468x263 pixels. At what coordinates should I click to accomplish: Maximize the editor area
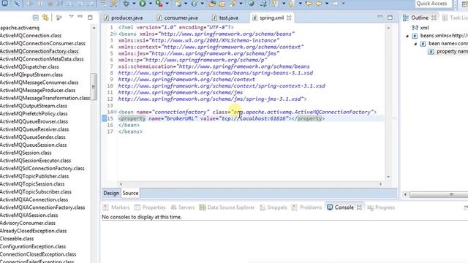click(x=390, y=18)
